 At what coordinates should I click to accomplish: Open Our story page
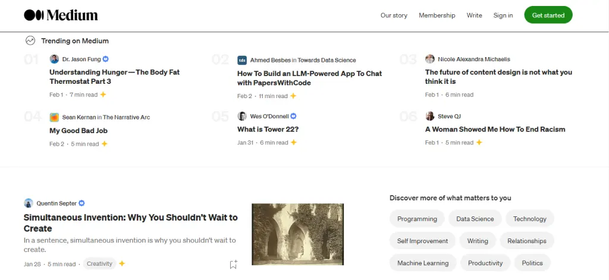pyautogui.click(x=394, y=15)
